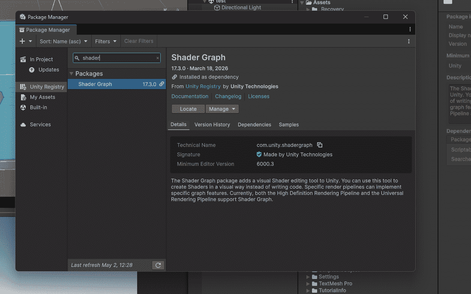
Task: Open the Documentation link
Action: [x=189, y=96]
